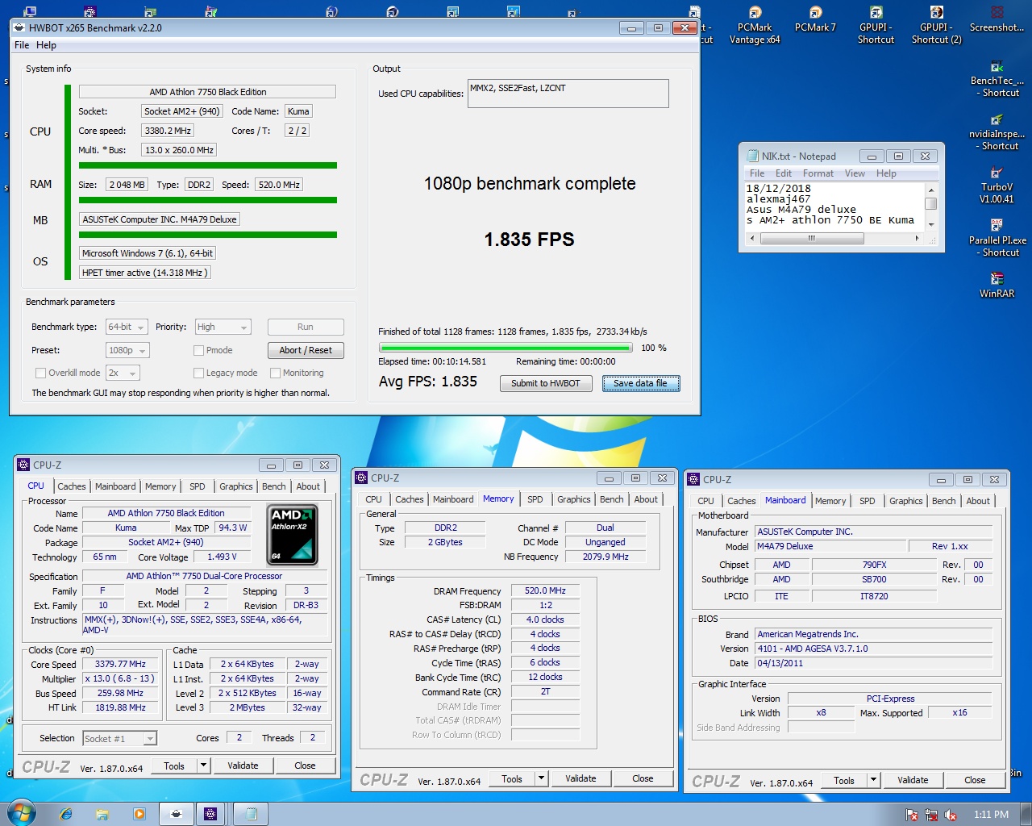Viewport: 1032px width, 826px height.
Task: Click Notepad vertical scroll down arrow
Action: [x=930, y=225]
